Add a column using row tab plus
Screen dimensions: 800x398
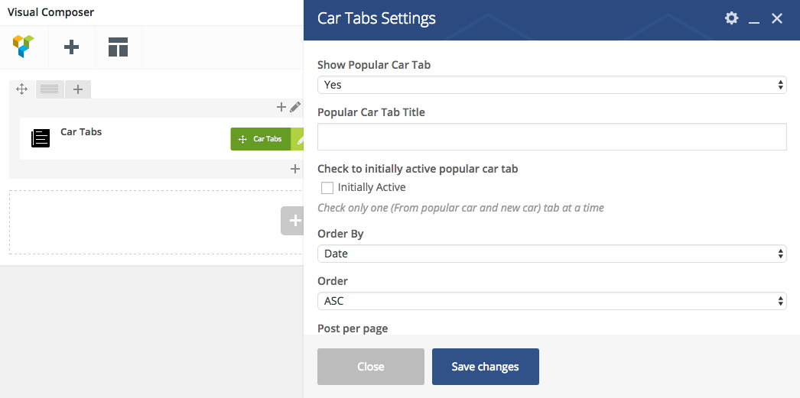coord(78,89)
